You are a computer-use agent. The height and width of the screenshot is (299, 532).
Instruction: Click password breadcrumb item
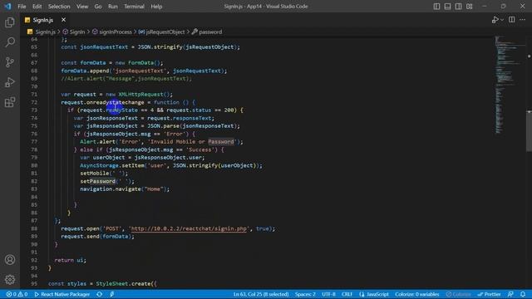coord(210,32)
